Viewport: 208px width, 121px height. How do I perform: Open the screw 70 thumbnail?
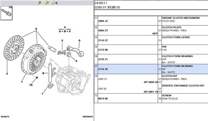point(6,13)
